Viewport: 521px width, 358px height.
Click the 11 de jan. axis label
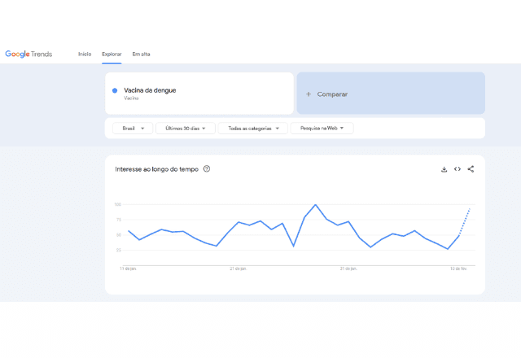click(x=129, y=268)
